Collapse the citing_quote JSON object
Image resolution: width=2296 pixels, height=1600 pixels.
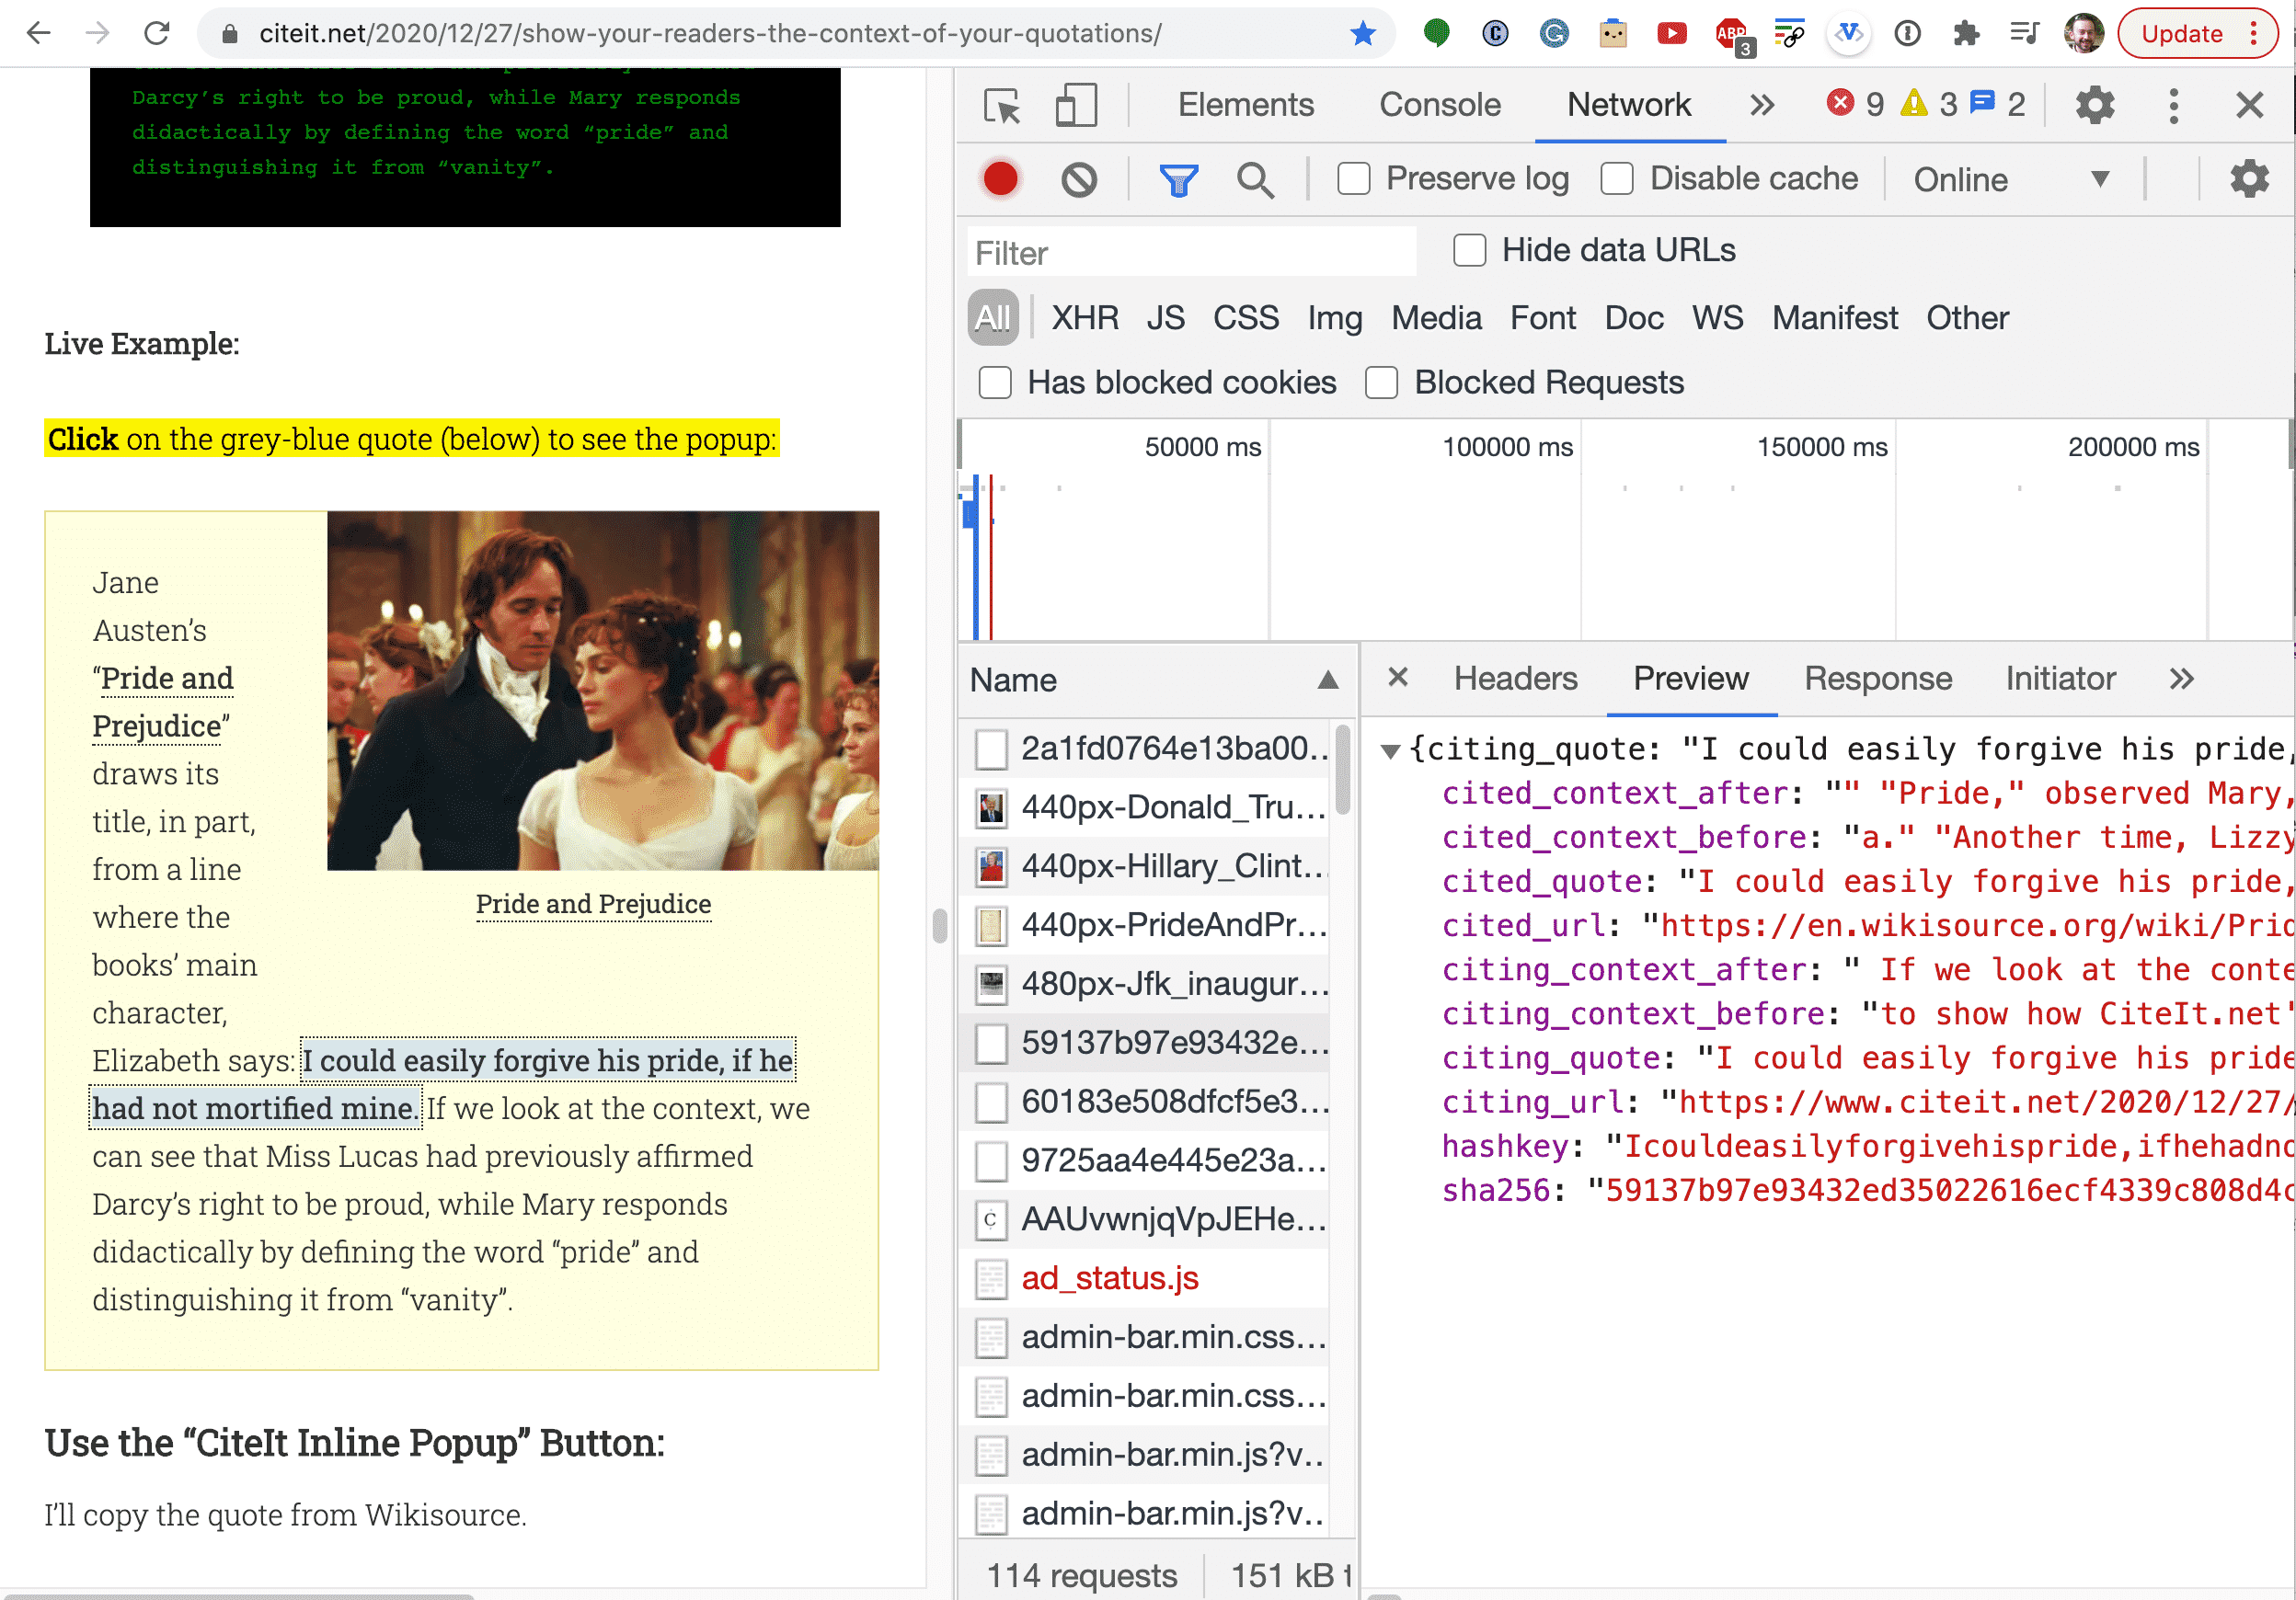(1389, 750)
